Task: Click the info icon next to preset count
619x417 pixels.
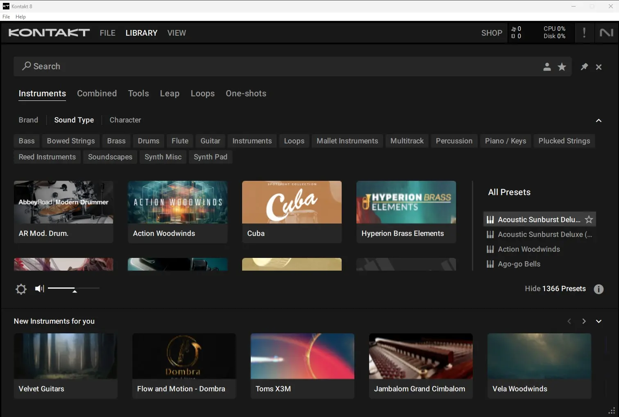Action: [x=599, y=289]
